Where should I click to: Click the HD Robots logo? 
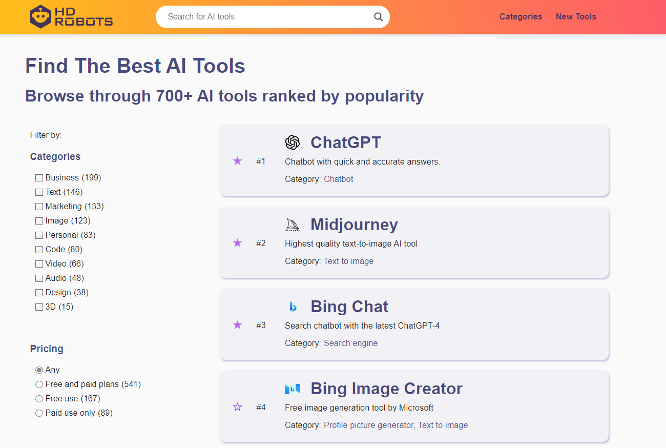coord(72,16)
